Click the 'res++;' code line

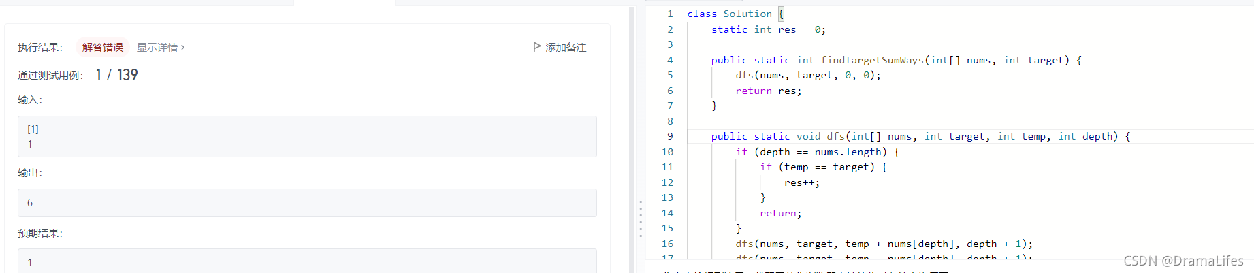click(x=802, y=182)
